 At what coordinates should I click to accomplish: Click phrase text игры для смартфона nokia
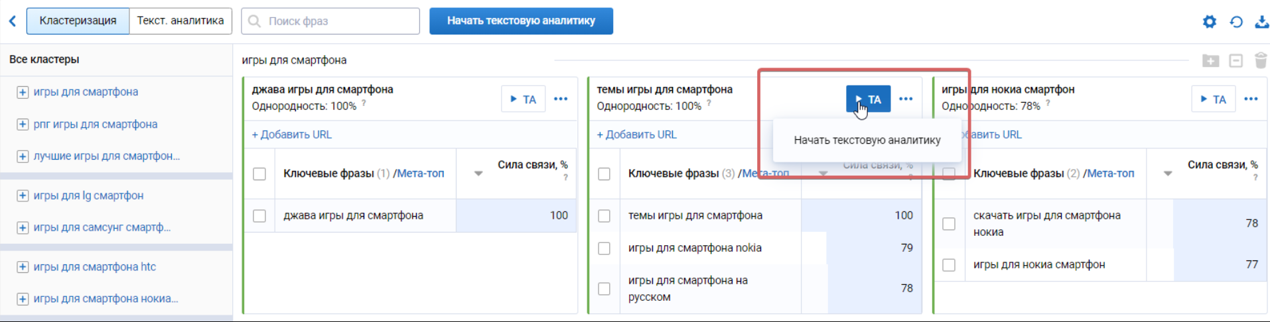(695, 248)
